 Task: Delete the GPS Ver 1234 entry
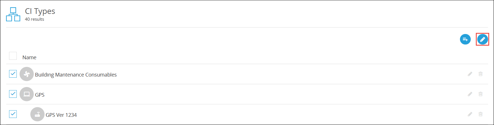tap(480, 114)
